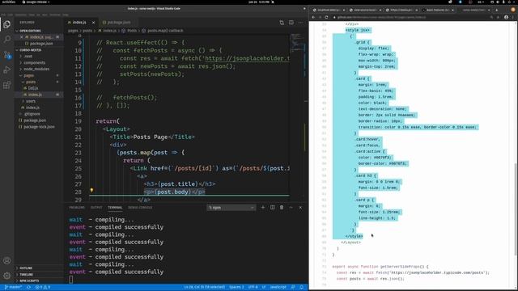Click the master branch in status bar
Image resolution: width=518 pixels, height=291 pixels.
13,288
